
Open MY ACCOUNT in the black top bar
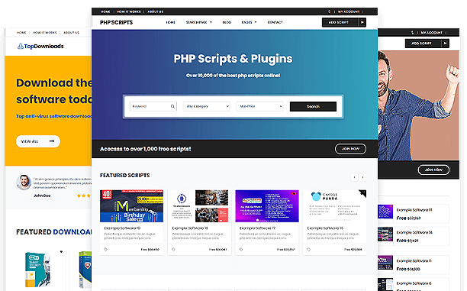tap(349, 11)
